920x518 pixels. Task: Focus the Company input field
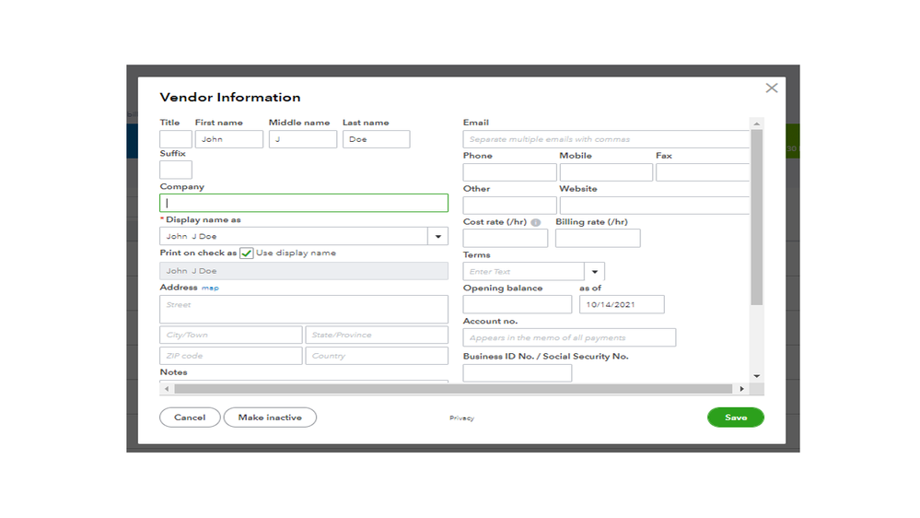304,203
